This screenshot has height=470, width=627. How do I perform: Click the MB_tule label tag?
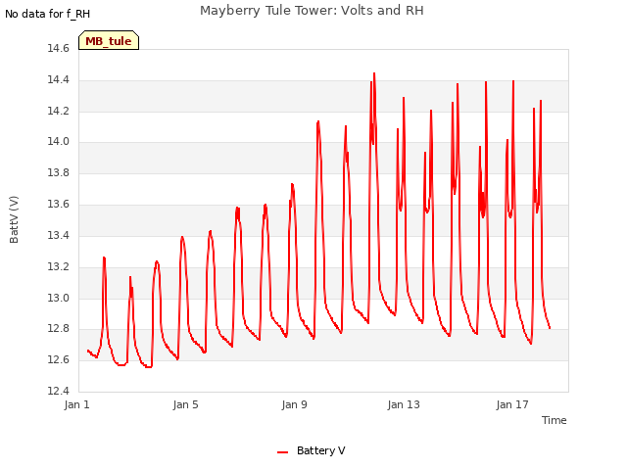[109, 40]
